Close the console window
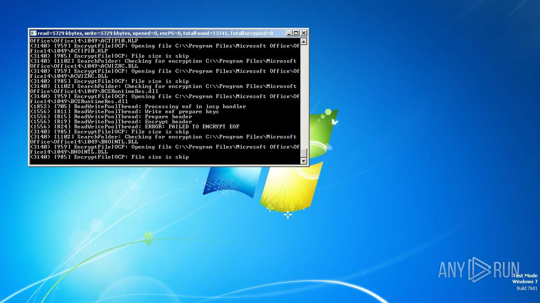Screen dimensions: 540x303 coord(304,33)
